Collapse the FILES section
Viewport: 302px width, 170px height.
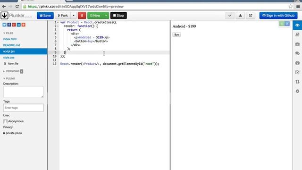click(x=8, y=33)
